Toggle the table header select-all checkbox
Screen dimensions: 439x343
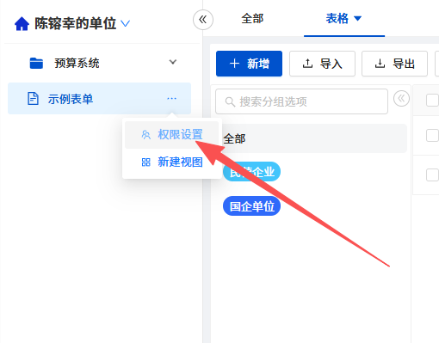pyautogui.click(x=432, y=101)
